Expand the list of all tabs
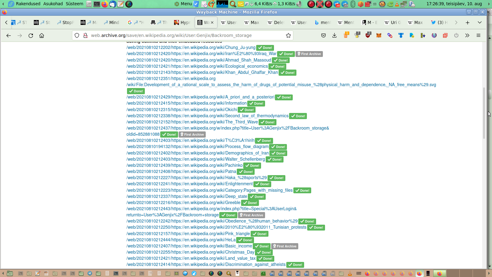Screen dimensions: 492x277 (x=479, y=22)
